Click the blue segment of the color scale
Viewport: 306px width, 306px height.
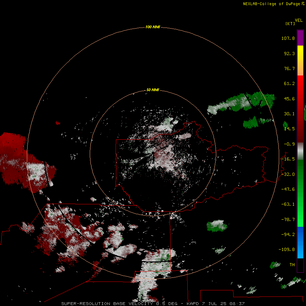[x=300, y=242]
